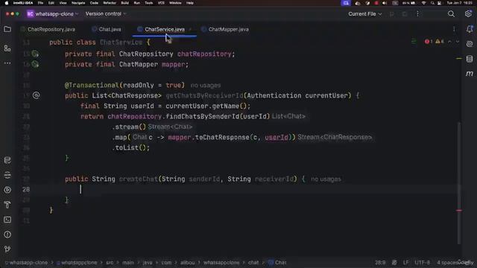The image size is (477, 268).
Task: Jump to next highlighted error arrow
Action: 457,42
